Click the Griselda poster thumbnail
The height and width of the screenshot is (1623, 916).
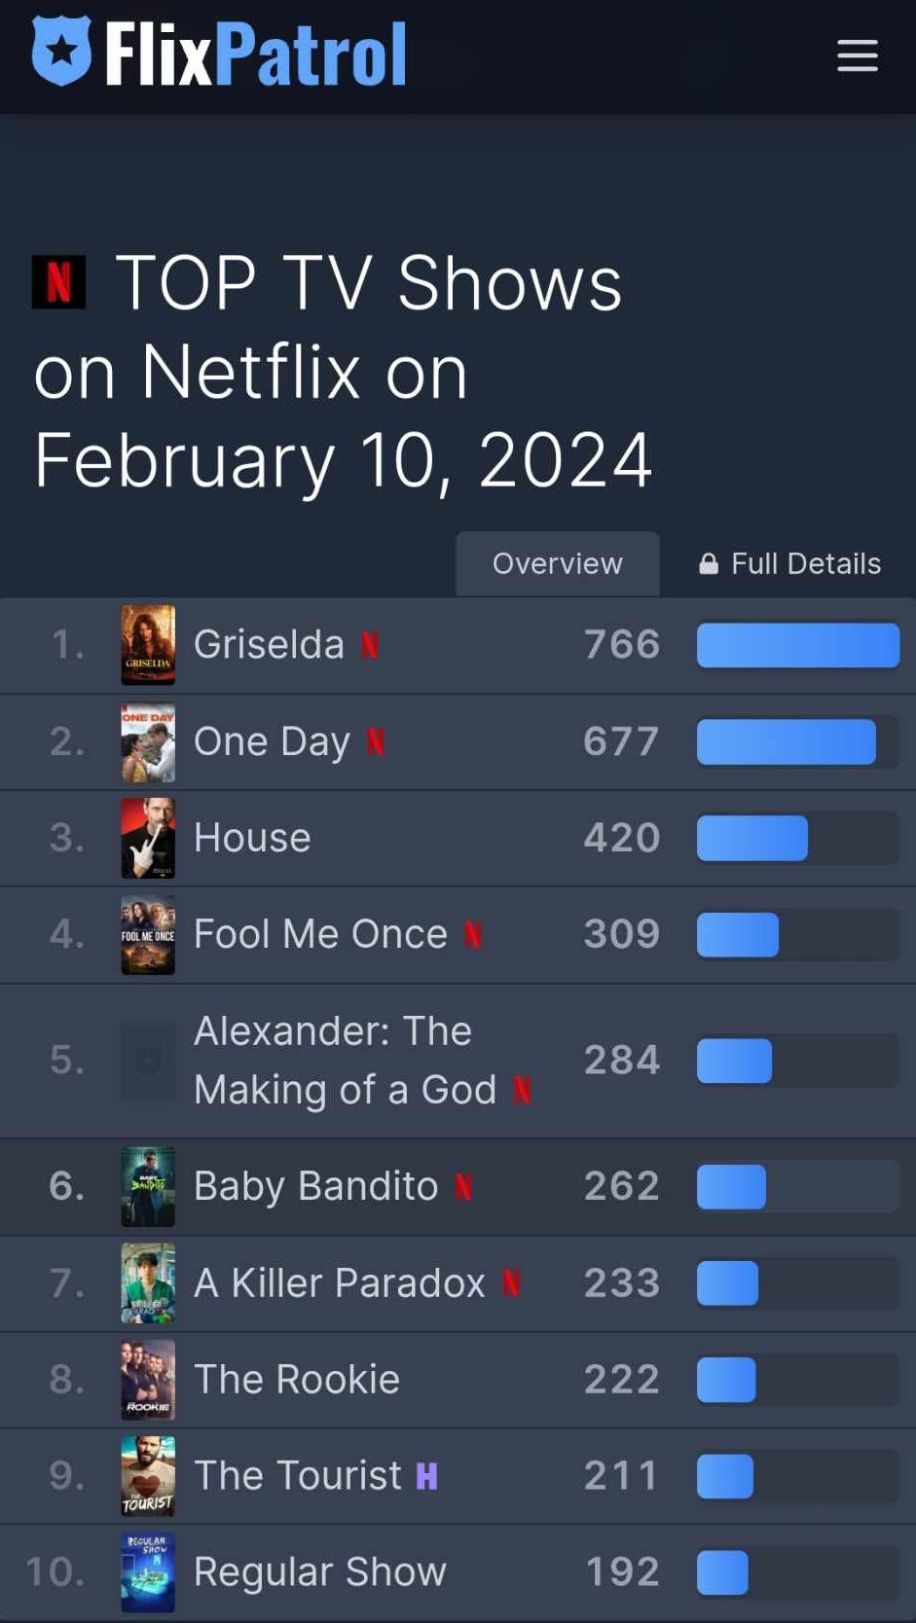[148, 645]
